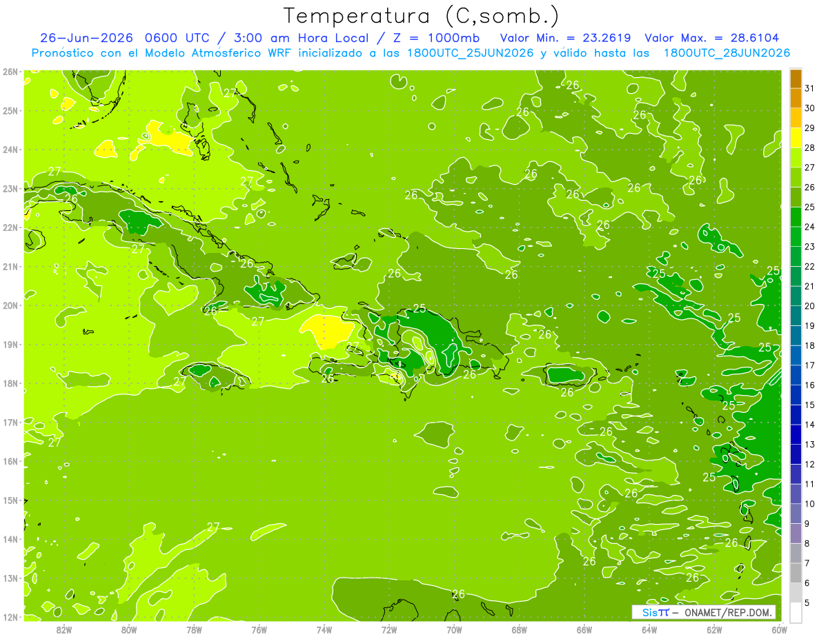Screen dimensions: 828x639
Task: Click the "14N" latitude axis label
Action: pos(10,539)
